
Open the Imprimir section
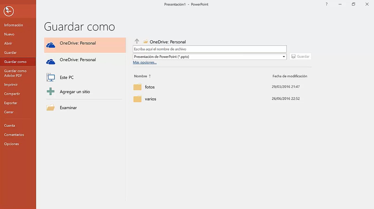click(x=11, y=84)
